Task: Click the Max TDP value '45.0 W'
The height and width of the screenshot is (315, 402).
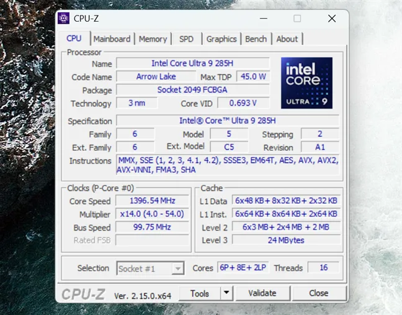Action: click(x=253, y=76)
